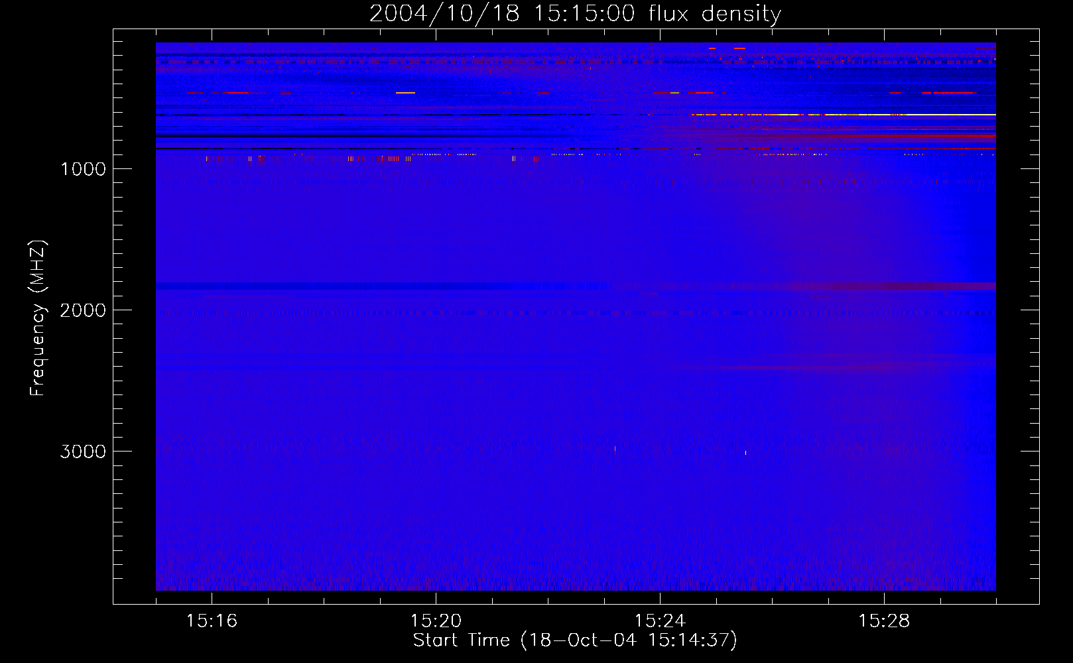Click the 1000 frequency tick label

[x=83, y=169]
